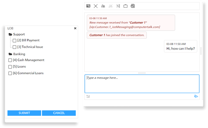The image size is (208, 128).
Task: Enable the Cash Management checkbox
Action: 10,60
